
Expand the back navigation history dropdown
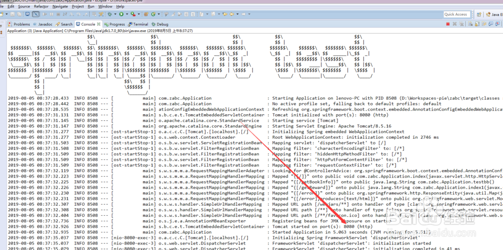[x=237, y=14]
